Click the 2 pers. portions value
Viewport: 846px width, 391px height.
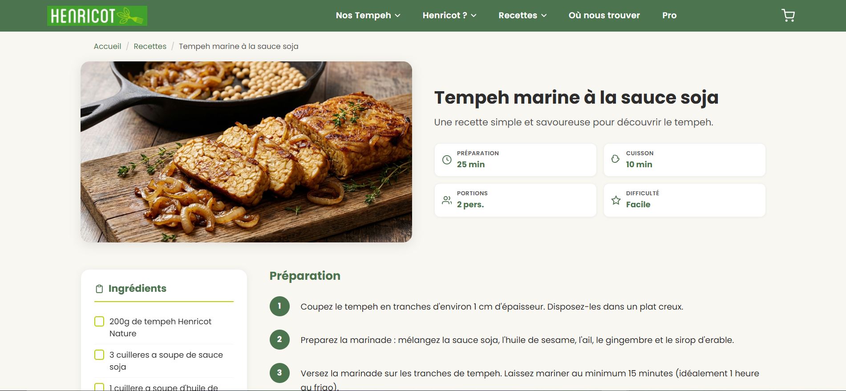click(x=470, y=205)
